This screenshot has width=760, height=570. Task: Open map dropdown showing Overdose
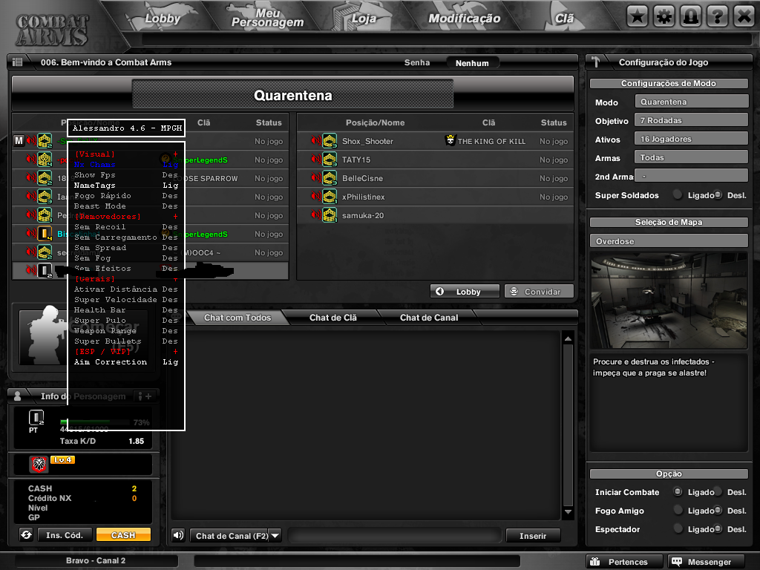[669, 241]
